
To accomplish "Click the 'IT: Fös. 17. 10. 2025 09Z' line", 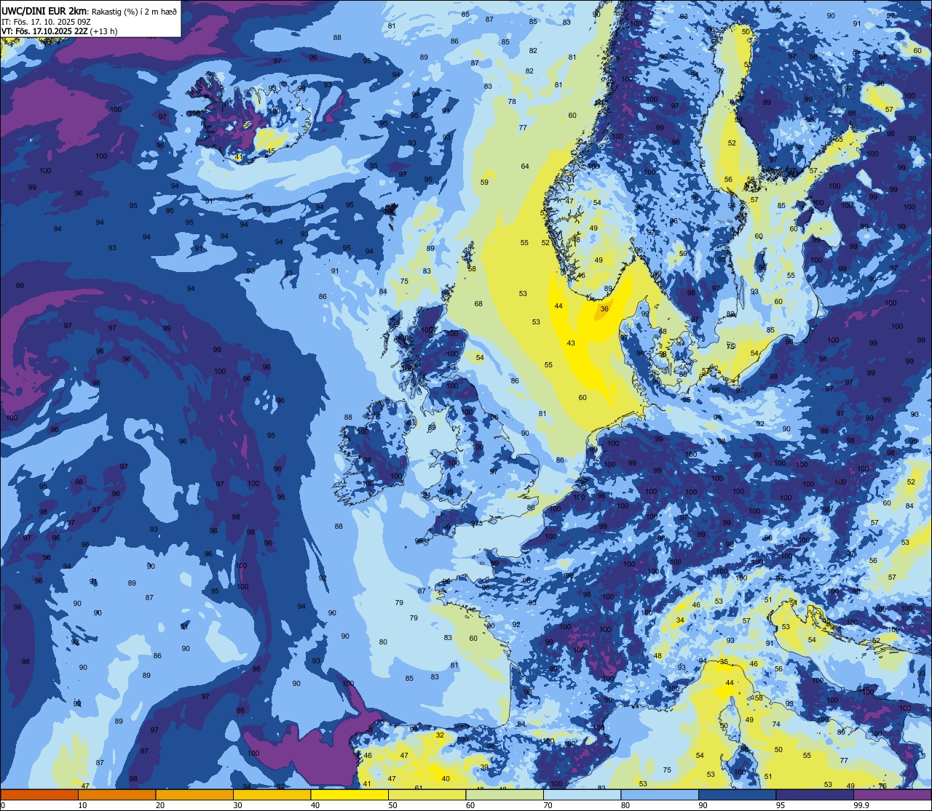I will 46,21.
